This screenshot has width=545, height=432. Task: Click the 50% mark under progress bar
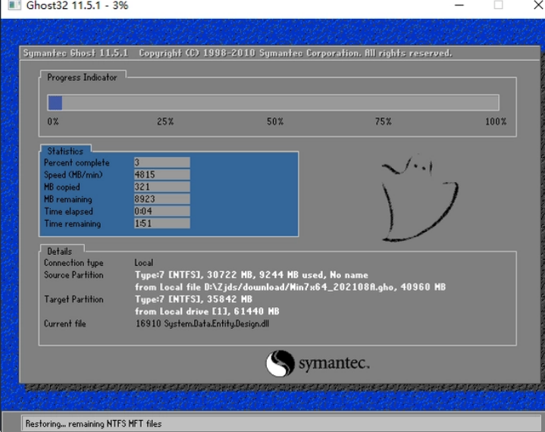(x=274, y=122)
